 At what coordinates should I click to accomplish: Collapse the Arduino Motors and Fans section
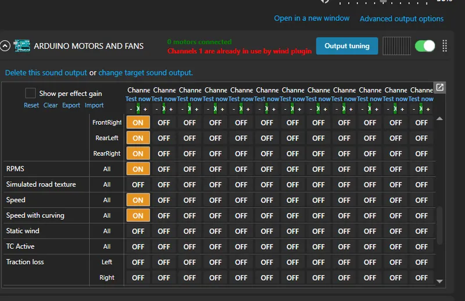[5, 46]
